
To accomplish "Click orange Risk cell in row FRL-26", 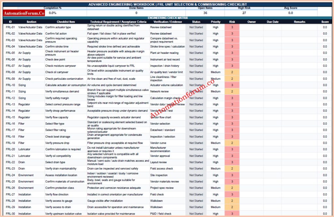I will (232, 188).
